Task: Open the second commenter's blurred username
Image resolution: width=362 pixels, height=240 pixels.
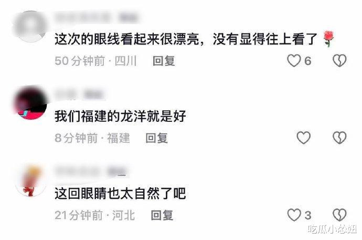Action: pos(79,94)
